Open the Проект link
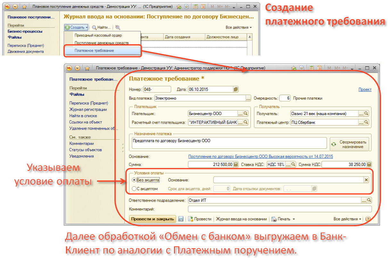This screenshot has height=258, width=388. [365, 89]
